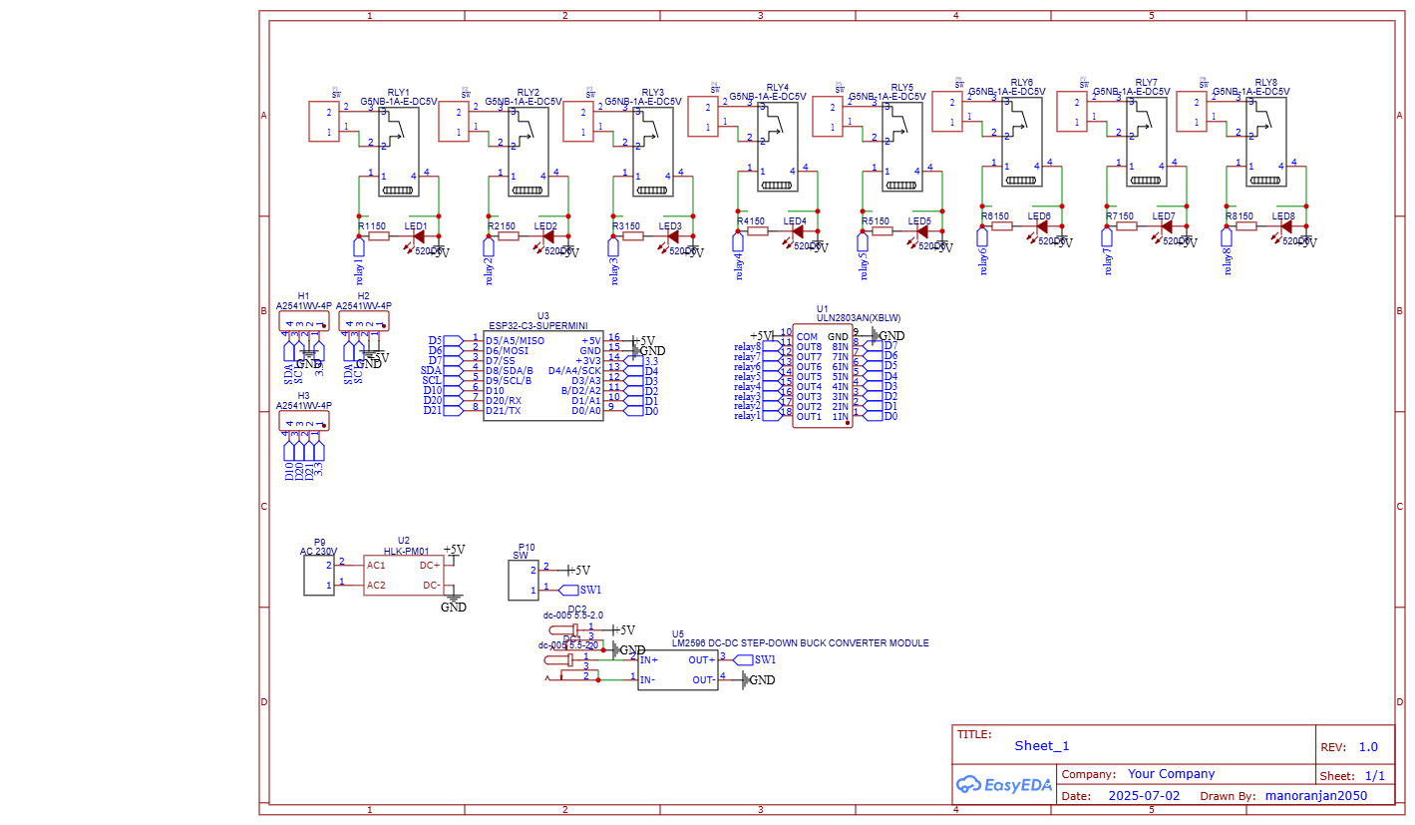Image resolution: width=1415 pixels, height=825 pixels.
Task: Click the "DC2" designator text
Action: (x=577, y=609)
